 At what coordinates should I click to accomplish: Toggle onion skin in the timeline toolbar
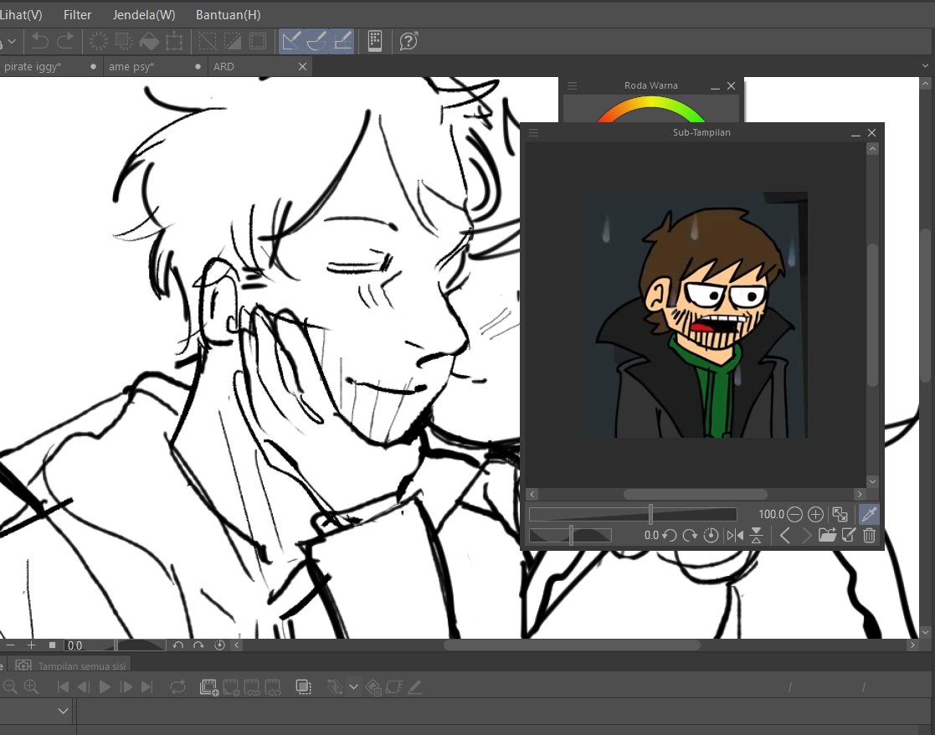[x=304, y=687]
